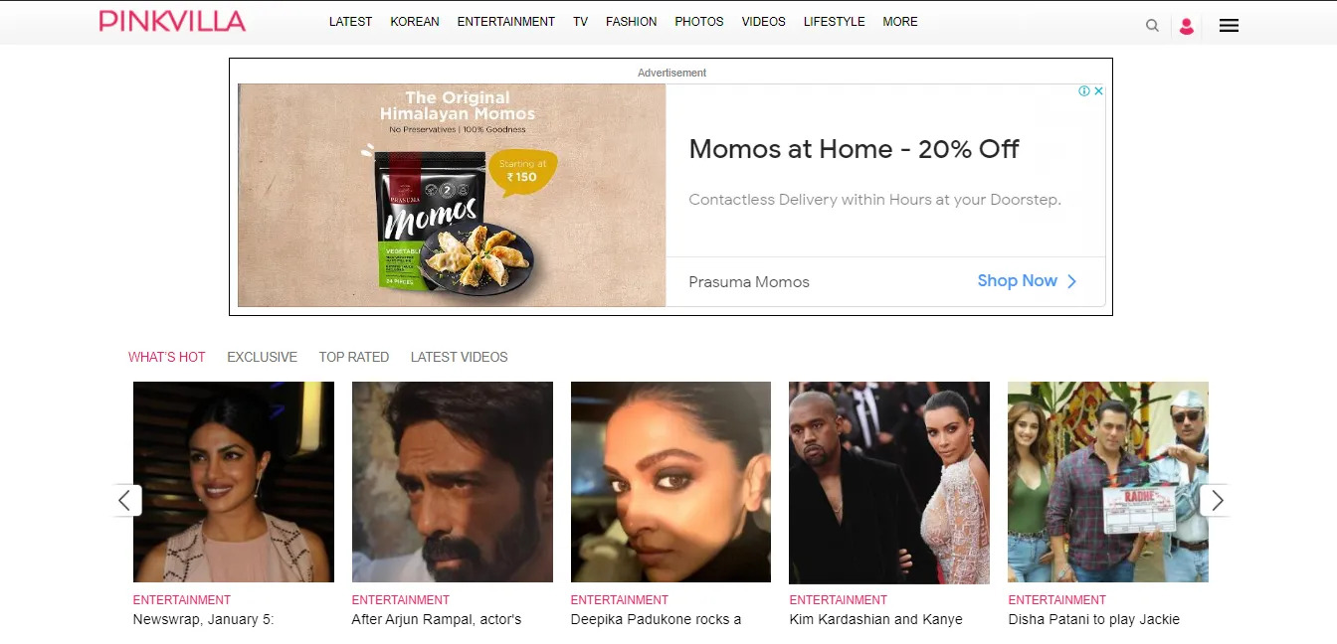
Task: Open the hamburger menu icon
Action: point(1229,26)
